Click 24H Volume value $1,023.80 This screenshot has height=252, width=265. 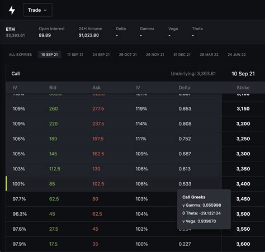pos(89,35)
